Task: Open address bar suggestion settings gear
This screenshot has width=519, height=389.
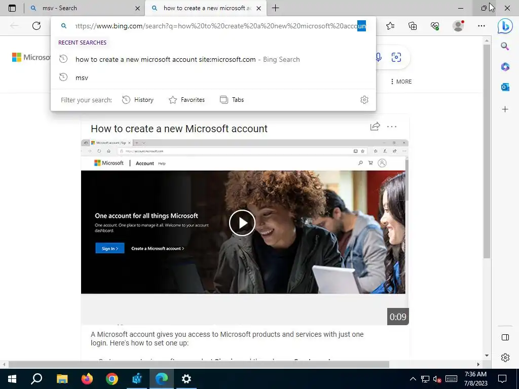Action: pos(364,100)
